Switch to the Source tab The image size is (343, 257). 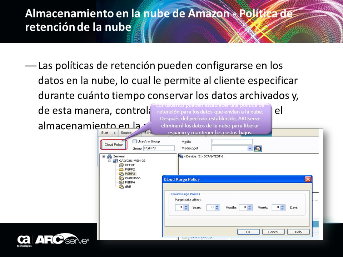click(x=126, y=133)
